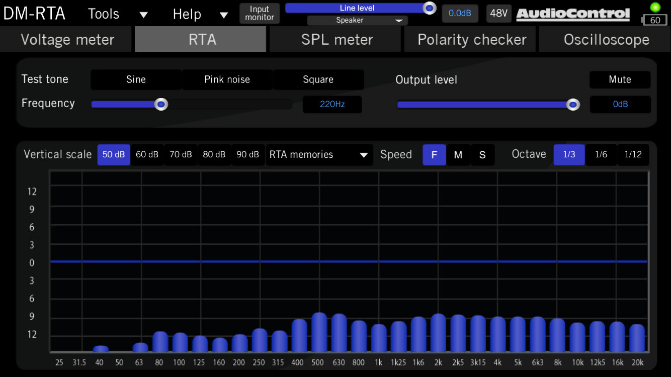Adjust the Line level slider
The width and height of the screenshot is (671, 377).
[361, 8]
